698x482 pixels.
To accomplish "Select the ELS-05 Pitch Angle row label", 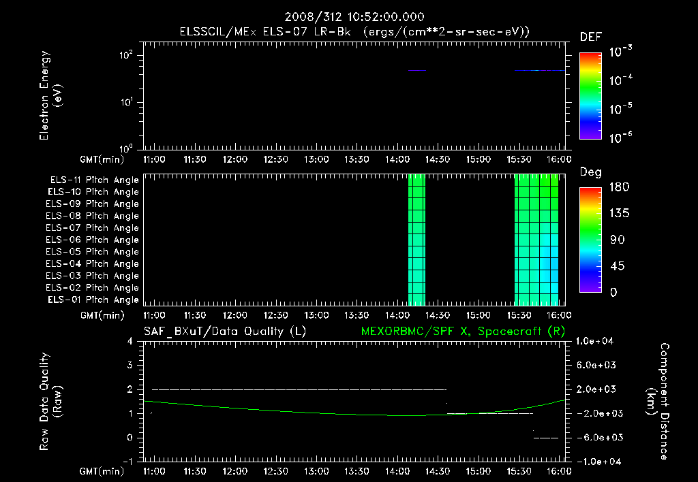I will click(x=93, y=252).
